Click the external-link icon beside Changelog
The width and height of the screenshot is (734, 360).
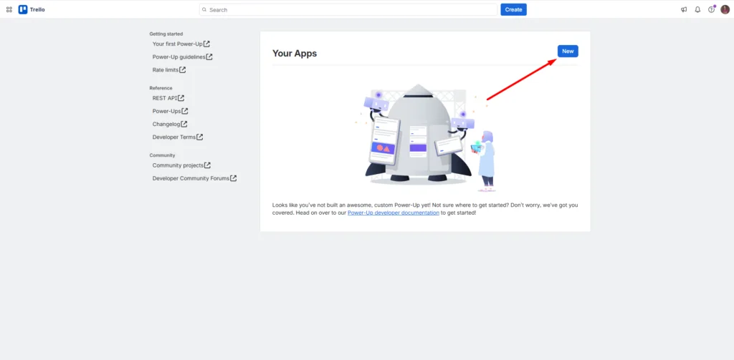point(184,124)
